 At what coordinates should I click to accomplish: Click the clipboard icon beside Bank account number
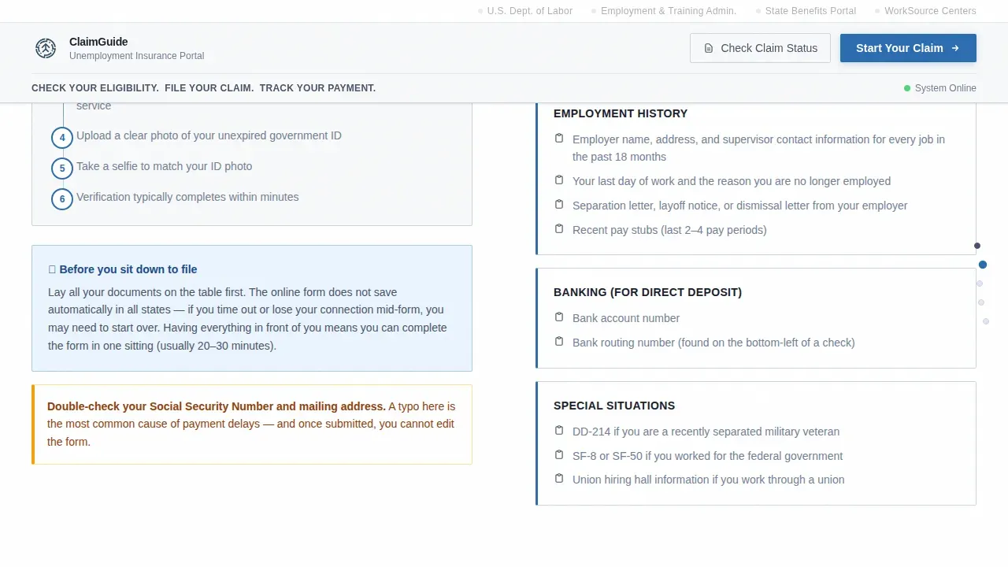pyautogui.click(x=559, y=317)
